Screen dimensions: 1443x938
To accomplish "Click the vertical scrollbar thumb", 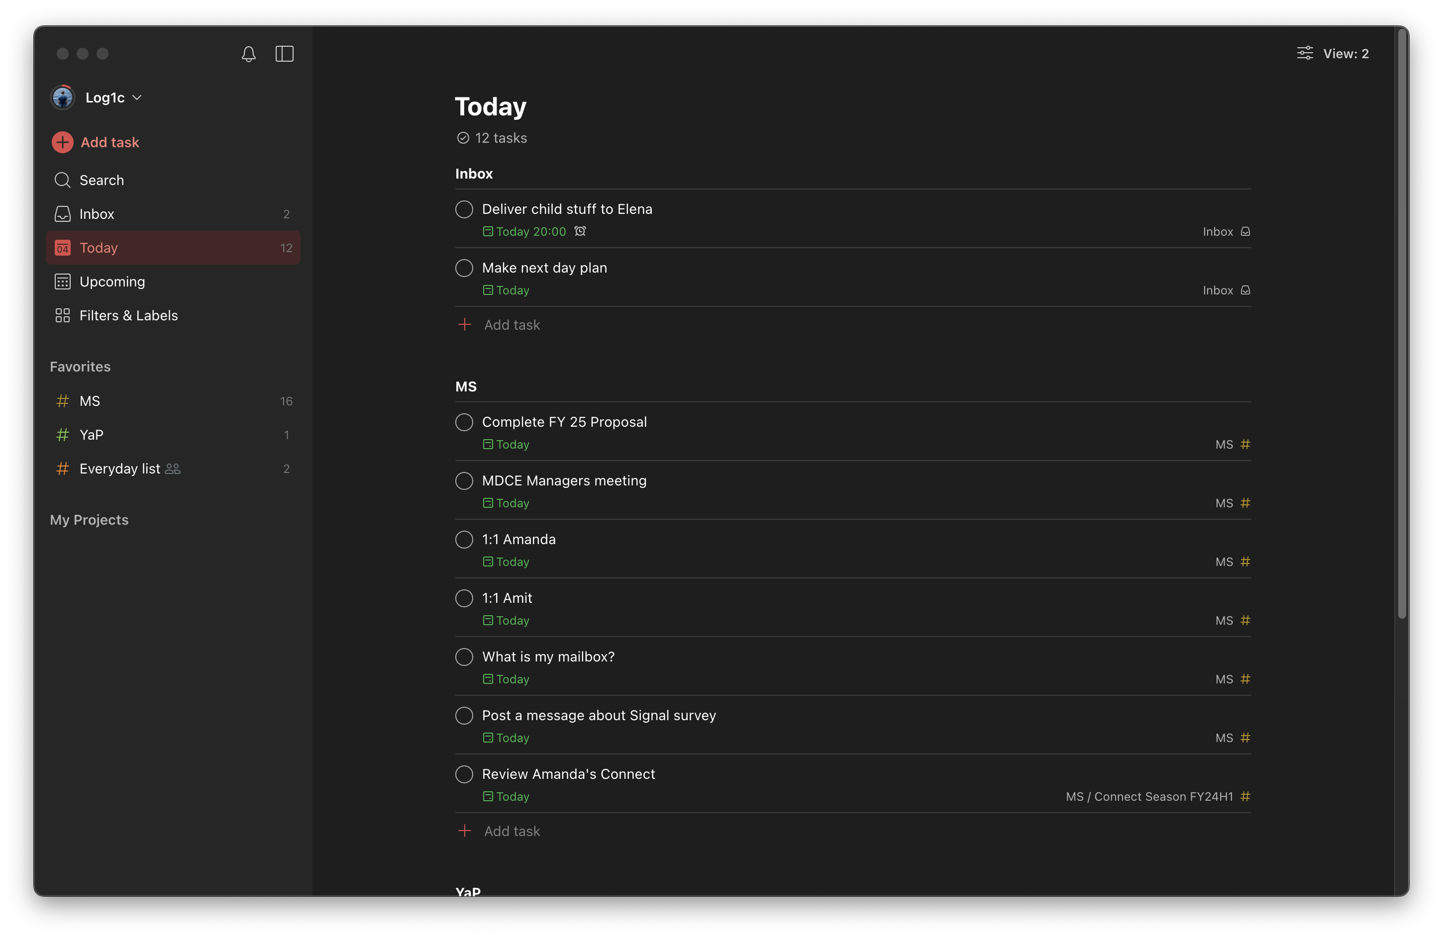I will [1402, 324].
